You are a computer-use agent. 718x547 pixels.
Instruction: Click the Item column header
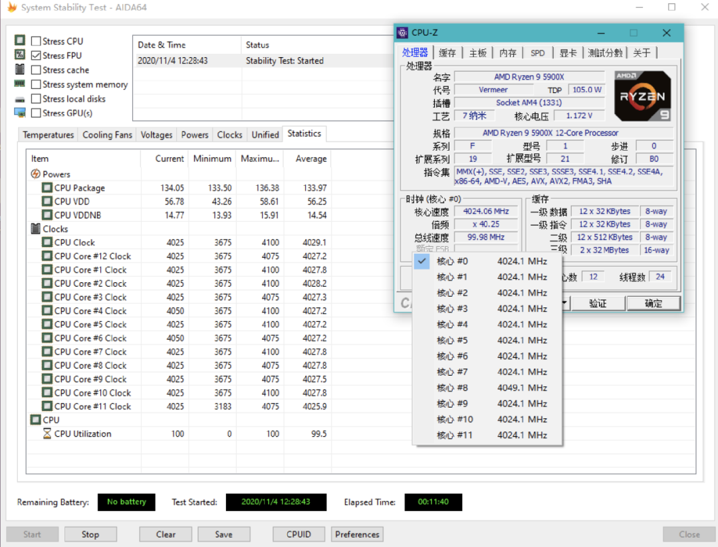click(83, 158)
